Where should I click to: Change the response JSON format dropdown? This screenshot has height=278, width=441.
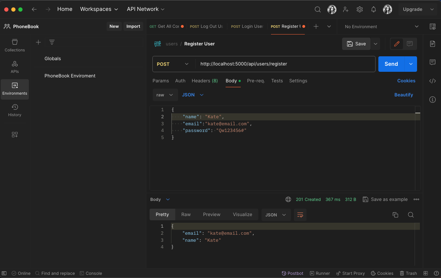(276, 215)
